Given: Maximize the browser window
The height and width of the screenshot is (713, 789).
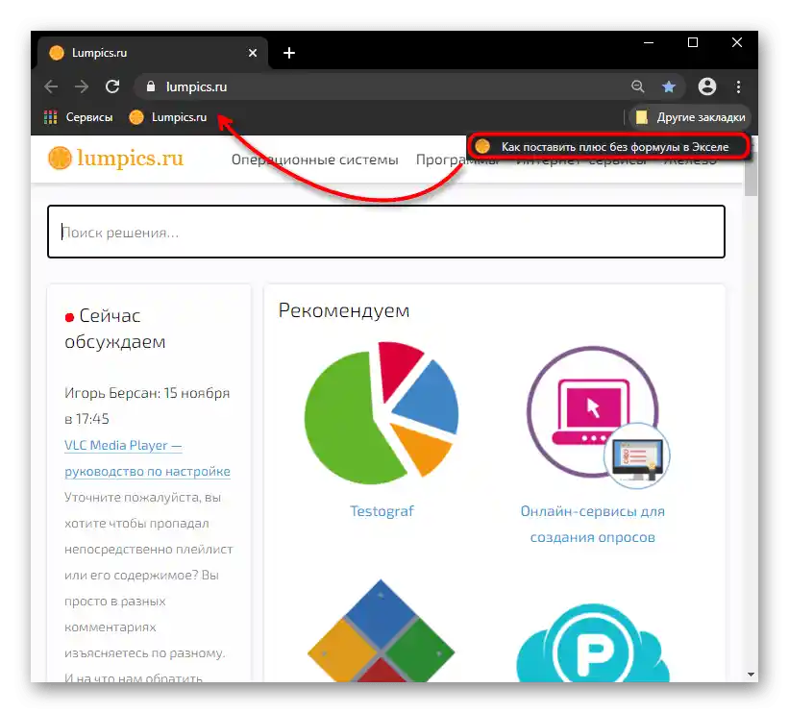Looking at the screenshot, I should pos(693,43).
